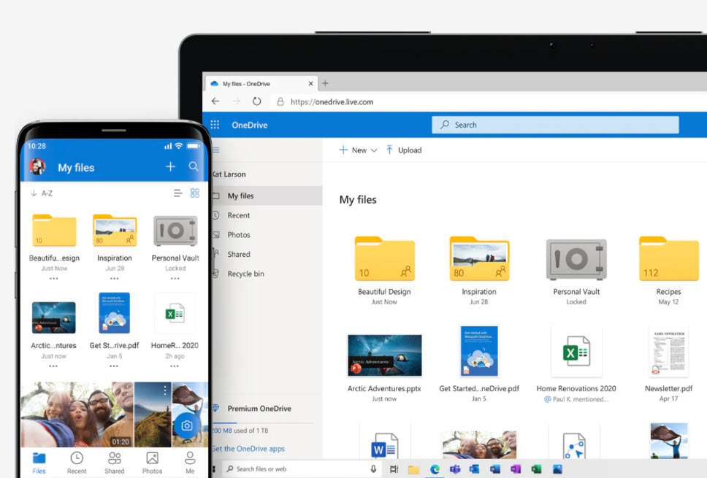Open more options under Inspiration on phone
Viewport: 707px width, 478px height.
(x=115, y=279)
